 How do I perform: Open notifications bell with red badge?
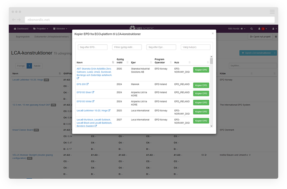(262, 29)
